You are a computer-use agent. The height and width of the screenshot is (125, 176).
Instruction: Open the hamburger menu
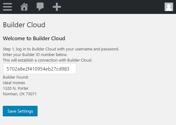tap(7, 7)
